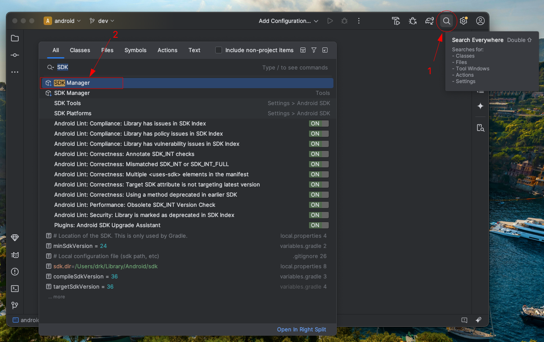The height and width of the screenshot is (342, 544).
Task: Click the Open In Right Split link
Action: point(301,329)
